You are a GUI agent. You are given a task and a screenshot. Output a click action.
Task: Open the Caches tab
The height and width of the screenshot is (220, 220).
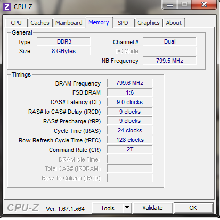coord(40,23)
